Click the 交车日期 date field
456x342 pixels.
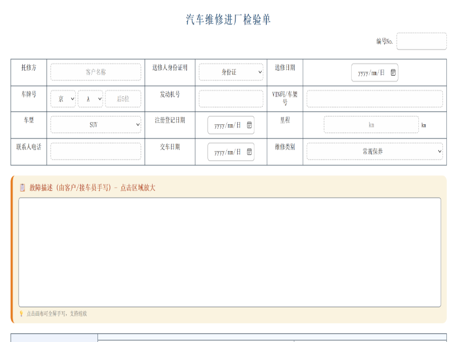pyautogui.click(x=231, y=152)
